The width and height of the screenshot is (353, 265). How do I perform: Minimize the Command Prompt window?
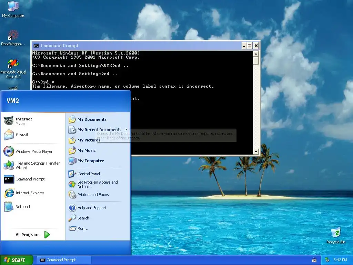point(244,46)
